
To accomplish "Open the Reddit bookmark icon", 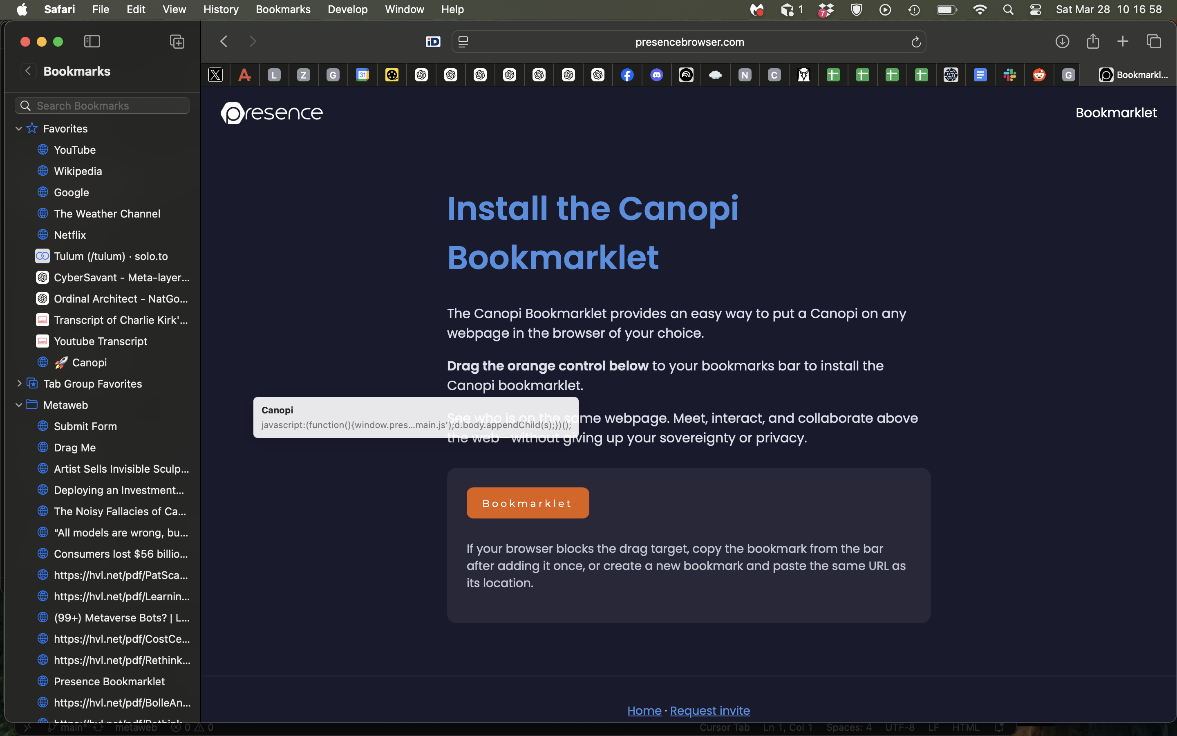I will pyautogui.click(x=1039, y=74).
